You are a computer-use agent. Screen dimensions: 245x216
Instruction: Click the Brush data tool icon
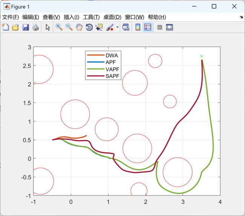(110, 27)
